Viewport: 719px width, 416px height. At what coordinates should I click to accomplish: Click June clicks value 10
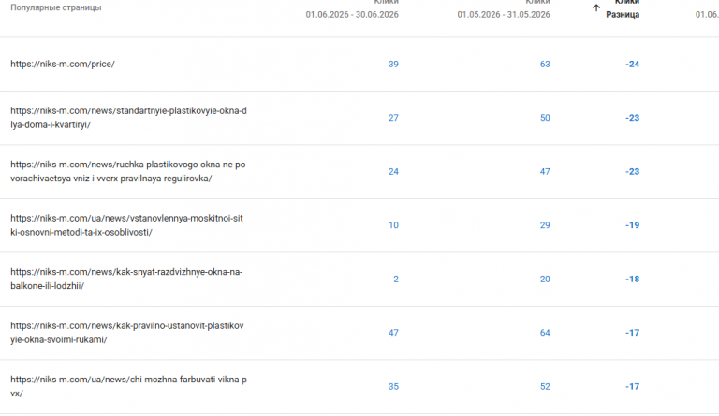tap(393, 225)
